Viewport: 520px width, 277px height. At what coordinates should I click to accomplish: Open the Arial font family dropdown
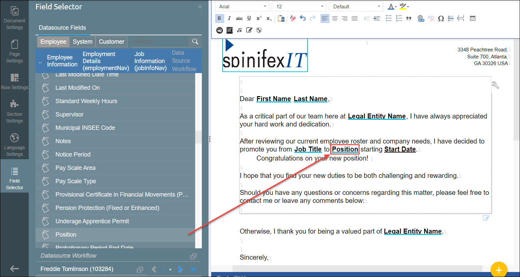tap(242, 7)
